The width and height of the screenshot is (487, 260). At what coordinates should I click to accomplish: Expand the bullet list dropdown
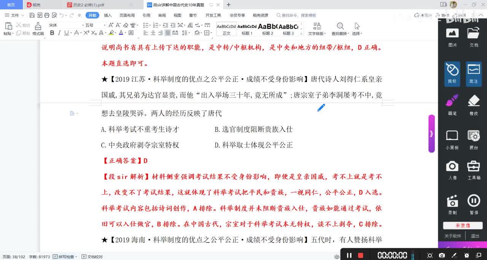150,25
